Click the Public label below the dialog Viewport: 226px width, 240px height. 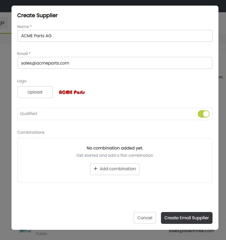(41, 234)
